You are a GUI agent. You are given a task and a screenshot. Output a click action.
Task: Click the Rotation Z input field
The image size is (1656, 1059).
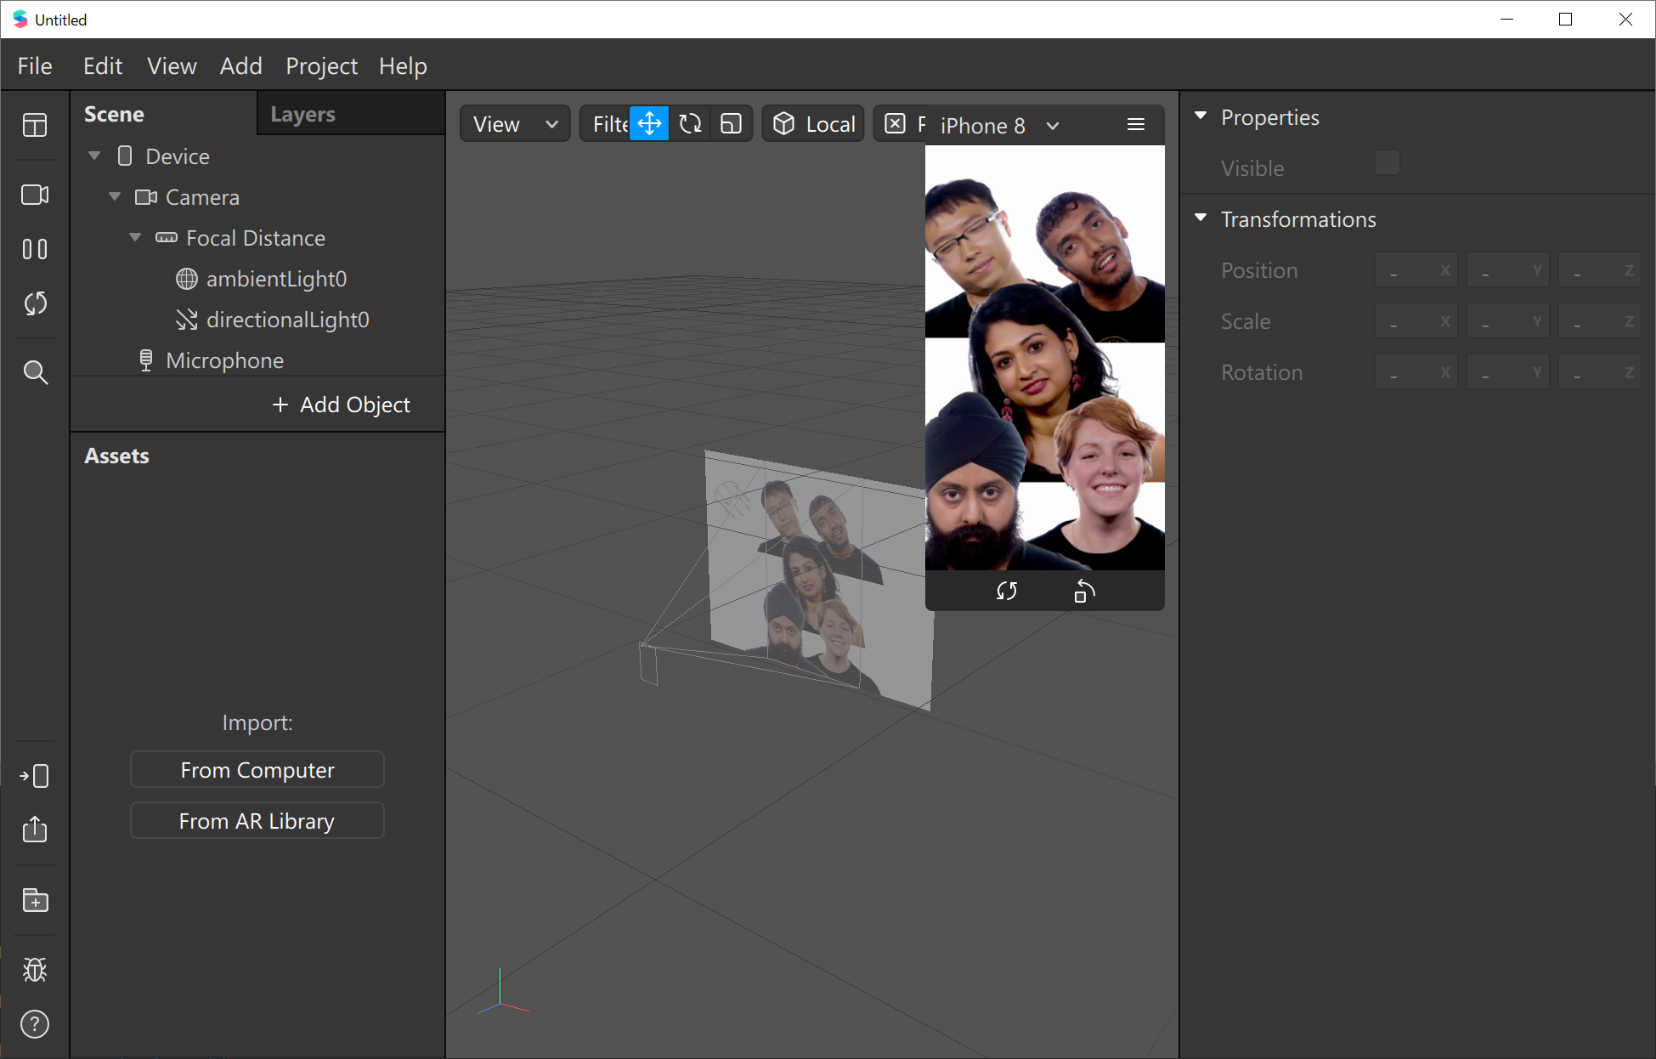pyautogui.click(x=1600, y=373)
